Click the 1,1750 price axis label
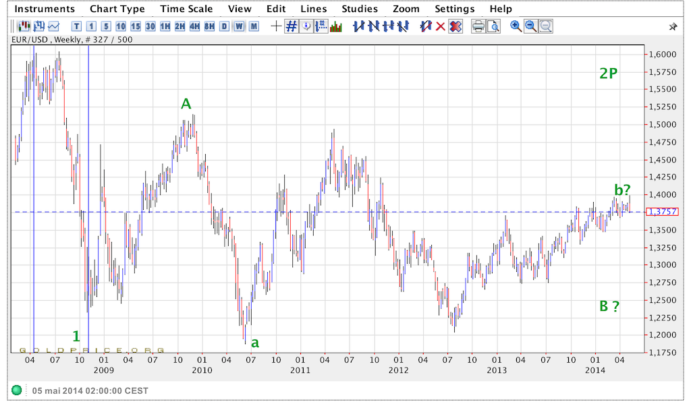This screenshot has height=406, width=691. [x=663, y=352]
